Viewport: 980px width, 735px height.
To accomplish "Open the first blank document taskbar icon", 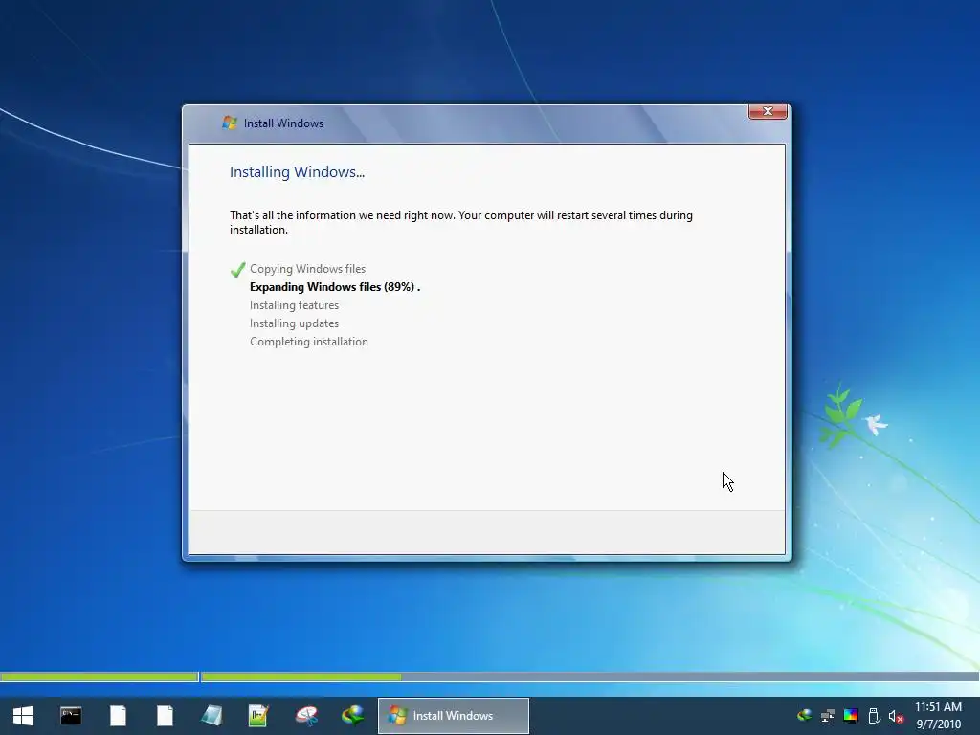I will click(x=118, y=716).
